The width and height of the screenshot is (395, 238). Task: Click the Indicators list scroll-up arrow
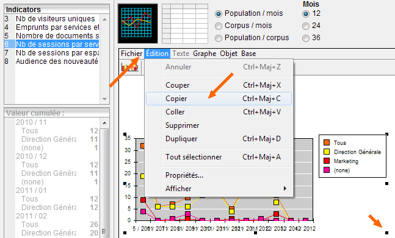[x=104, y=19]
